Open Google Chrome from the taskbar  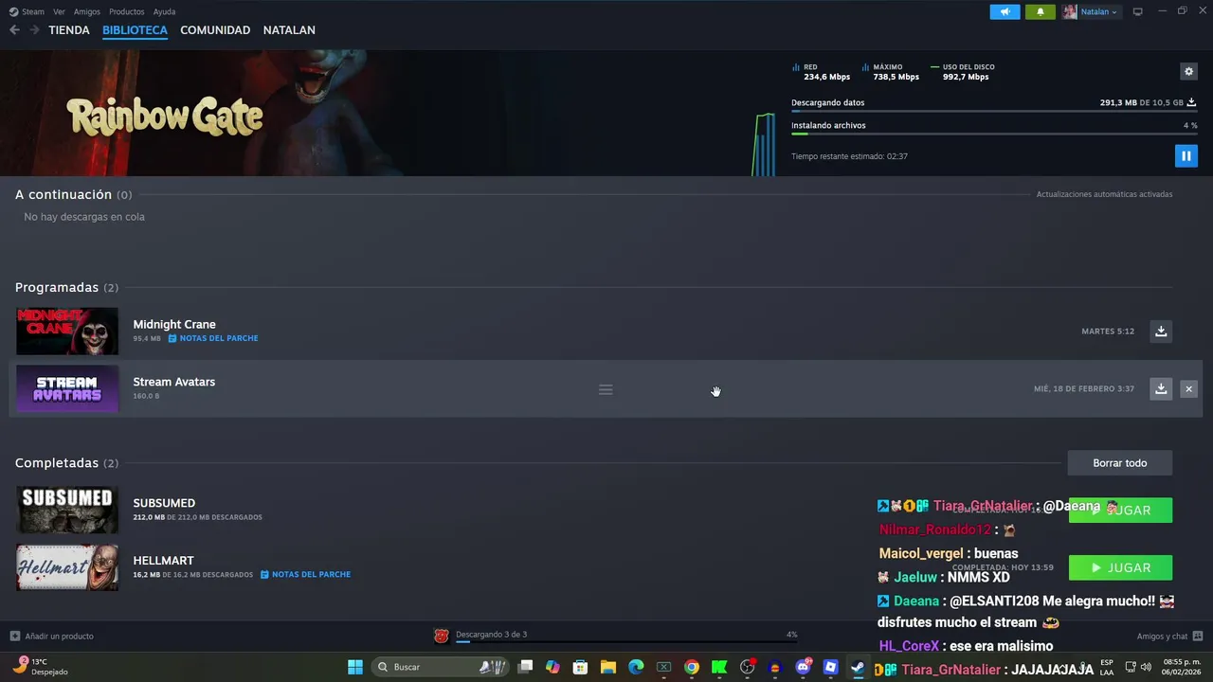click(692, 667)
